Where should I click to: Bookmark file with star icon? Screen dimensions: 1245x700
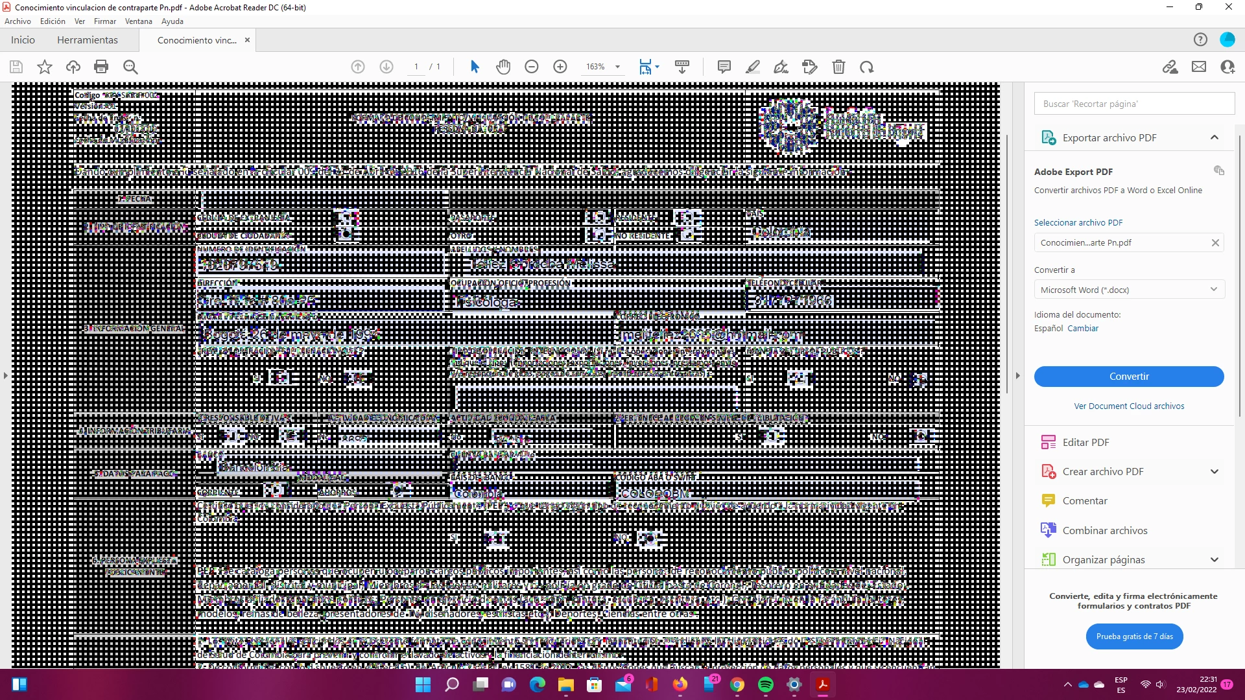[x=45, y=67]
